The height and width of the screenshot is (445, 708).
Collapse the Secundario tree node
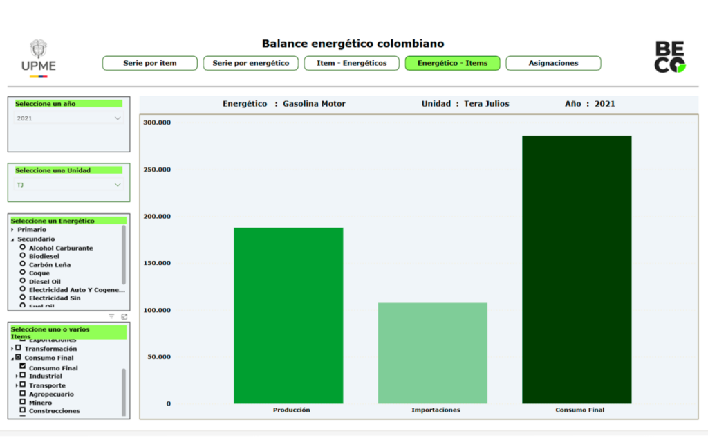(12, 239)
